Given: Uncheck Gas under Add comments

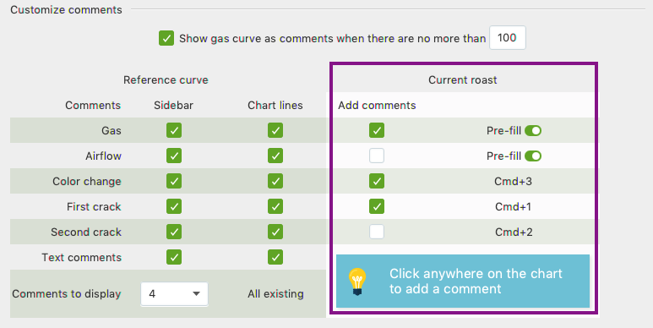Looking at the screenshot, I should coord(377,130).
